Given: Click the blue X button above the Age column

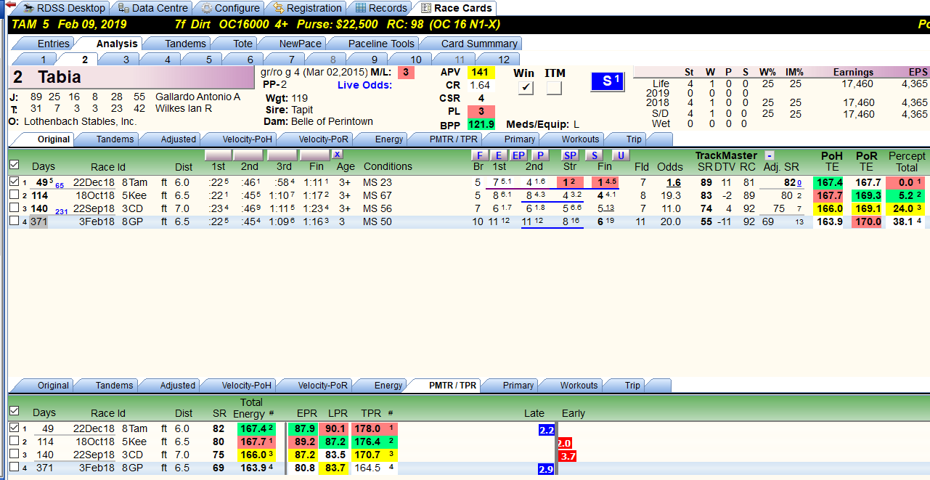Looking at the screenshot, I should pos(337,155).
